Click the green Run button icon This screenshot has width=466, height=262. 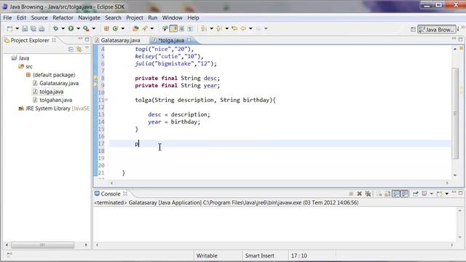tap(71, 28)
